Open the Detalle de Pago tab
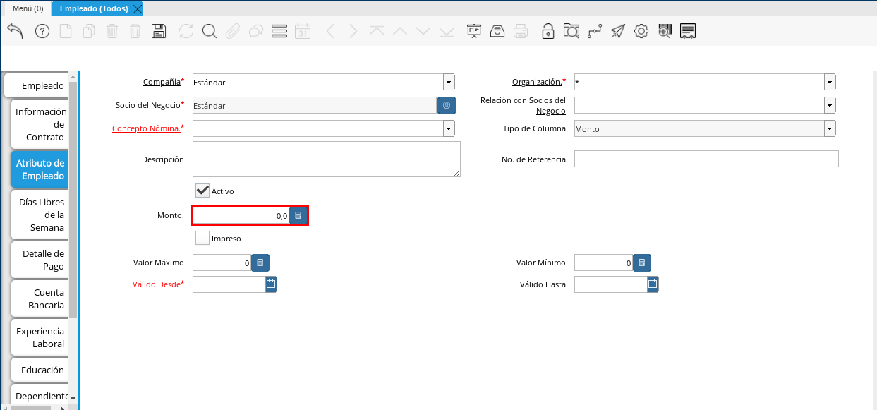Screen dimensions: 877x410 tap(40, 260)
